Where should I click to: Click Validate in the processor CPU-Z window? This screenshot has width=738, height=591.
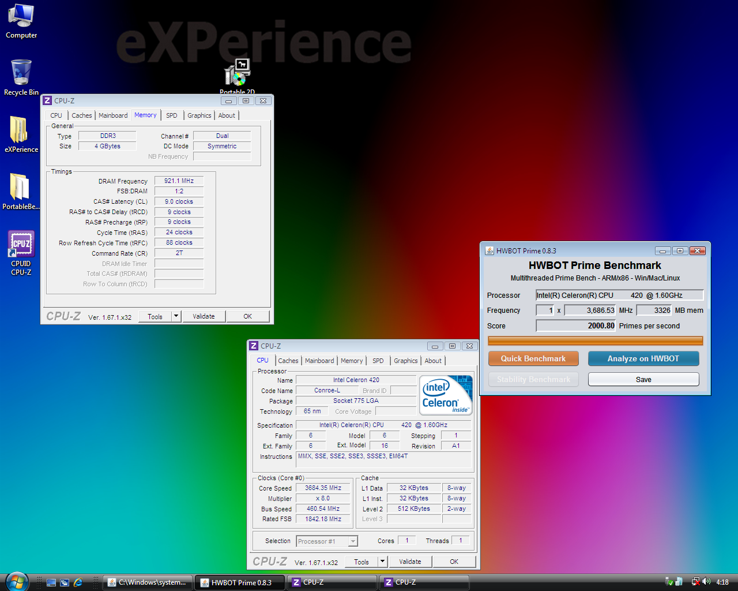pos(410,562)
